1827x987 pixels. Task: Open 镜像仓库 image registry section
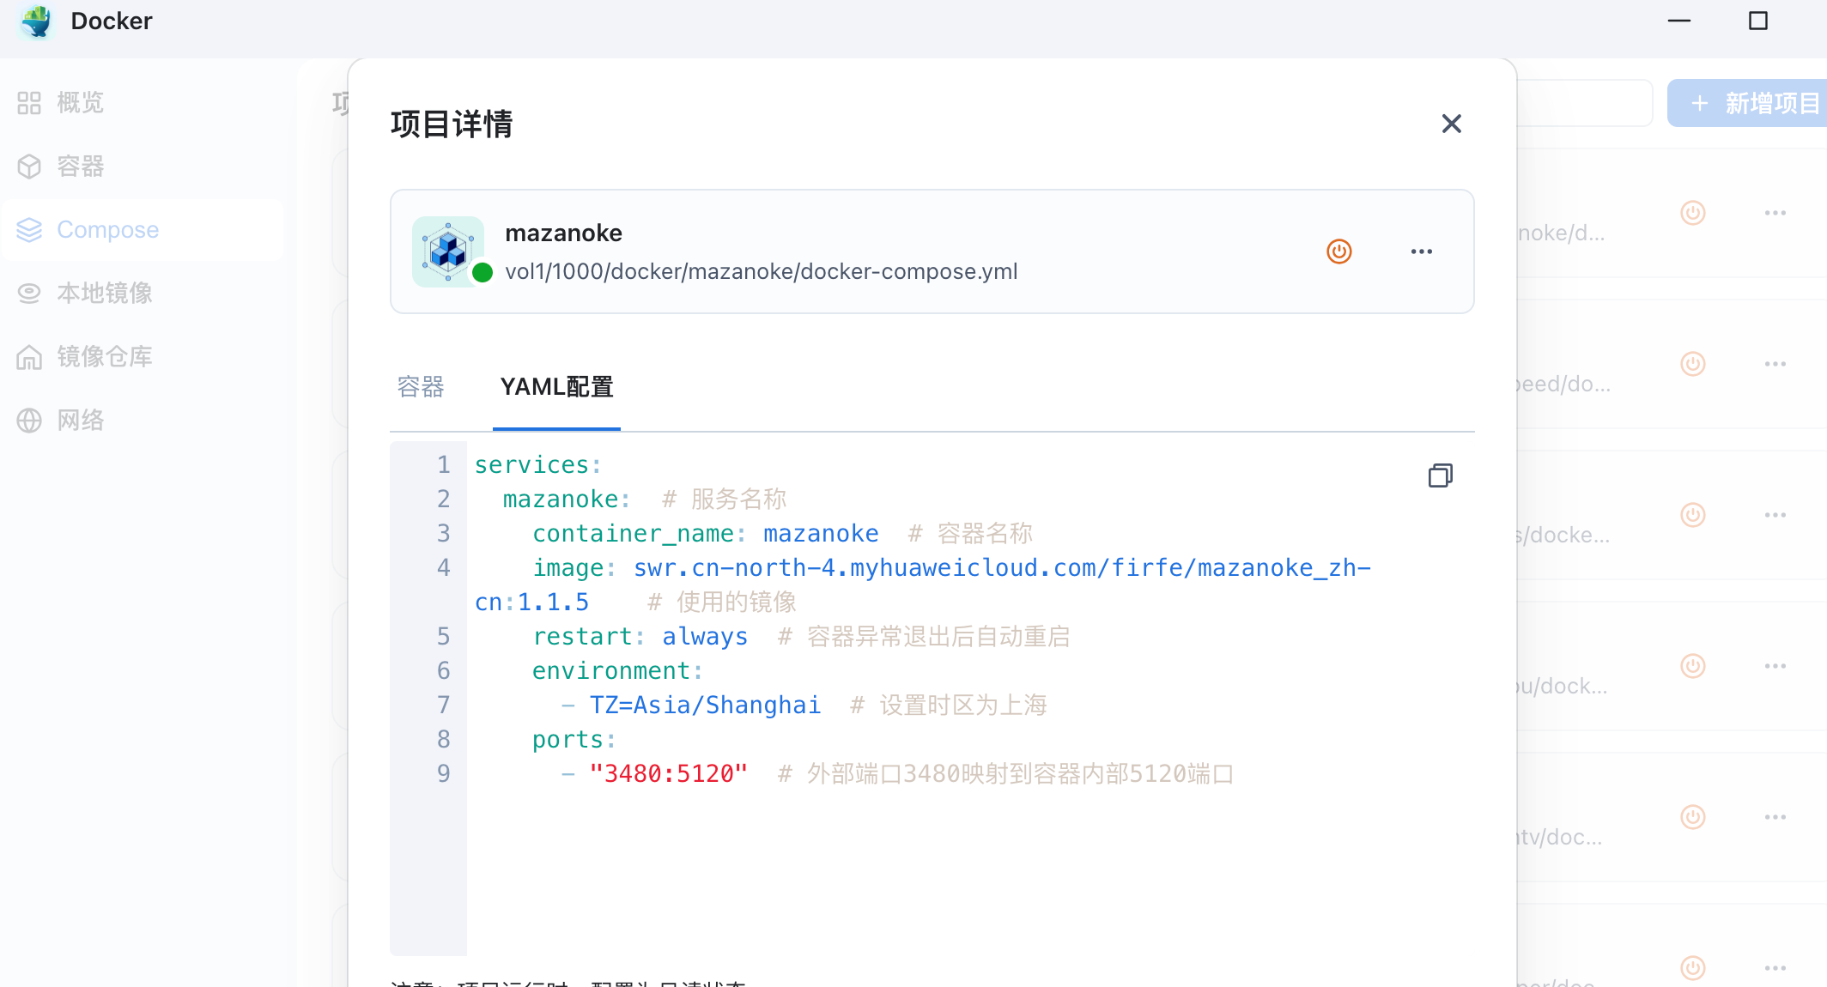pyautogui.click(x=104, y=357)
